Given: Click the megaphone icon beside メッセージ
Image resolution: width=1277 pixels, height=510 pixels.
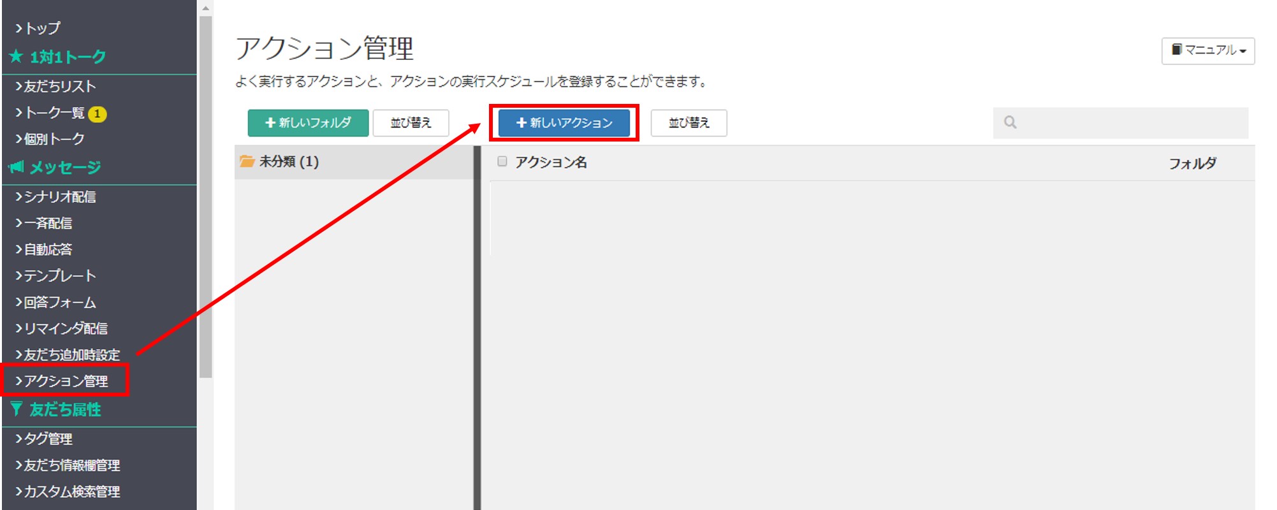Looking at the screenshot, I should point(16,167).
